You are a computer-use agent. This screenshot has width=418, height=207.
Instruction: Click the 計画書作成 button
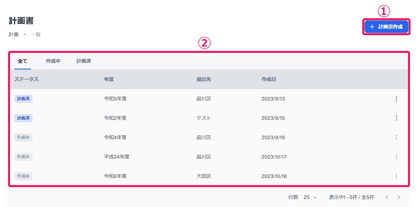click(x=386, y=27)
